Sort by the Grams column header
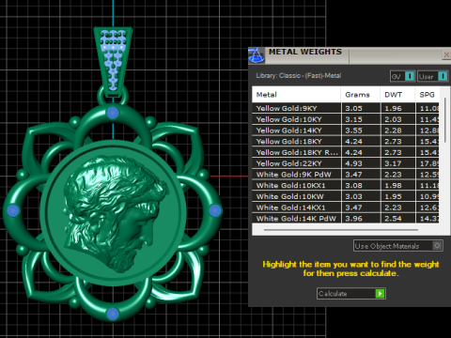The width and height of the screenshot is (451, 338). (x=361, y=95)
